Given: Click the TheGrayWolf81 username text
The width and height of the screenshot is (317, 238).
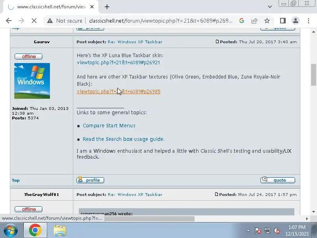Looking at the screenshot, I should 42,194.
